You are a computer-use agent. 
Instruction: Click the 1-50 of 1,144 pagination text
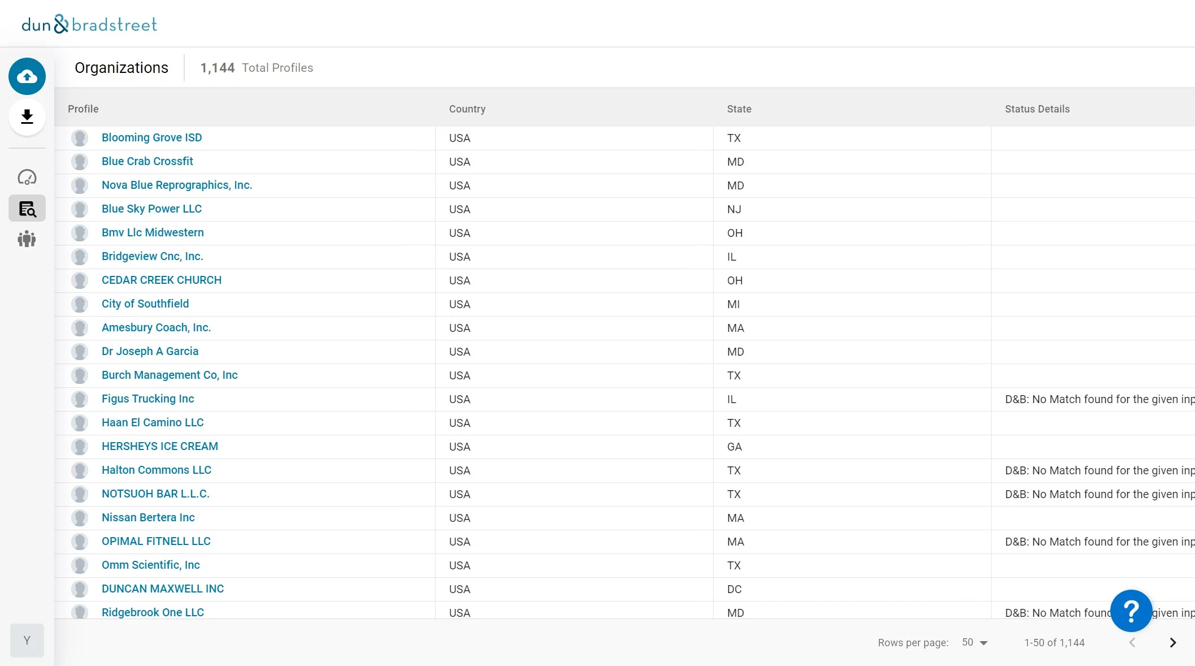pos(1054,643)
